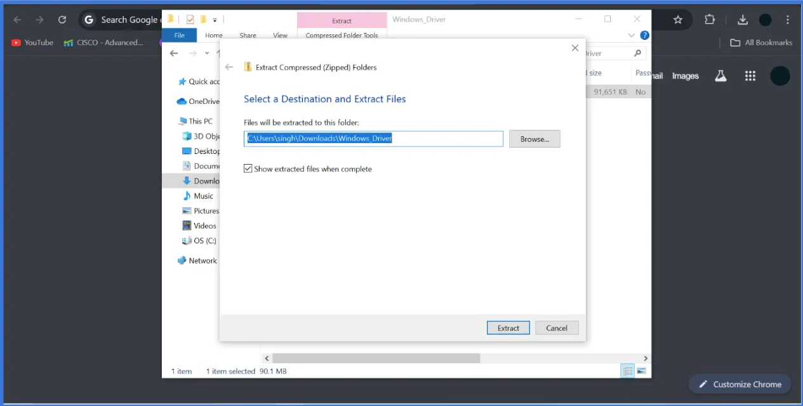Open Documents folder in Explorer sidebar
Image resolution: width=803 pixels, height=406 pixels.
point(201,166)
